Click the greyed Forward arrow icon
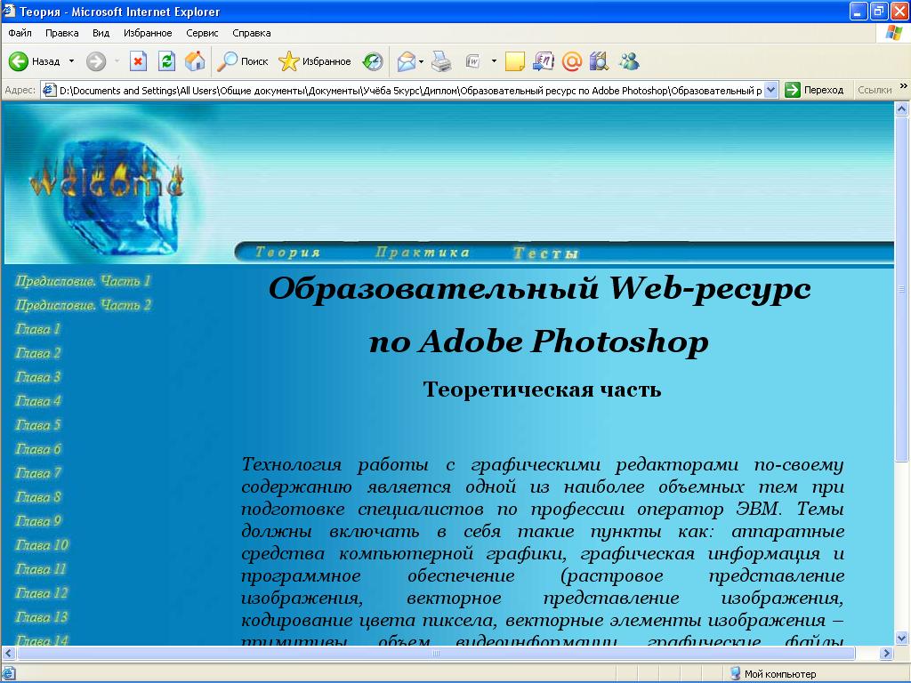The image size is (911, 683). pos(96,61)
